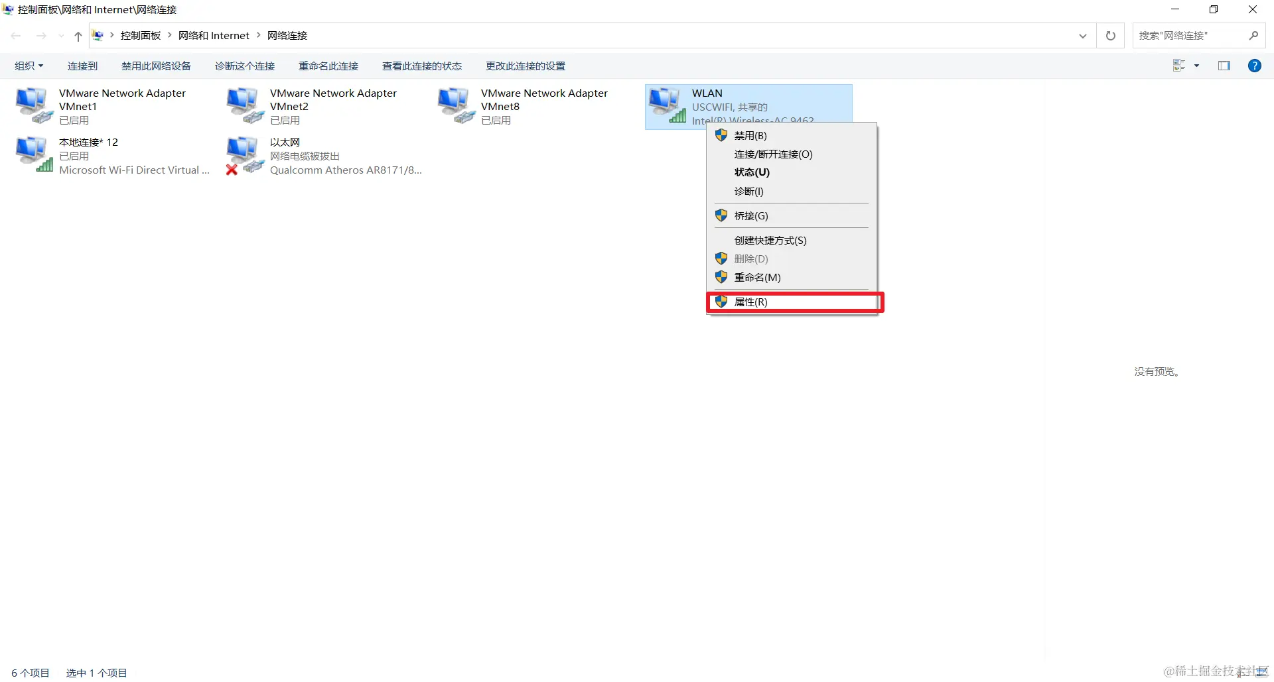Click the control panel icon in address bar
Viewport: 1274px width, 682px height.
click(98, 36)
